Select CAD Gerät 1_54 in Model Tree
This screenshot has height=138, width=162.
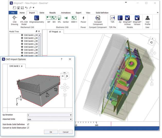pyautogui.click(x=29, y=38)
